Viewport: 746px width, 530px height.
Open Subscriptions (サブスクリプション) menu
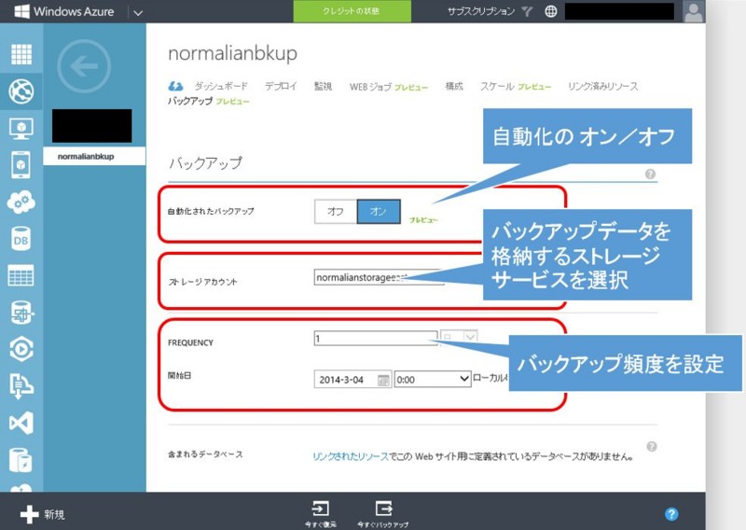480,11
